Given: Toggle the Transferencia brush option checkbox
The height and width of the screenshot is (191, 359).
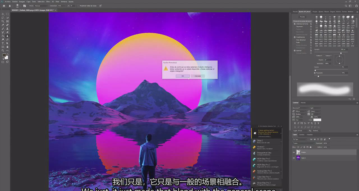Looking at the screenshot, I should [295, 37].
